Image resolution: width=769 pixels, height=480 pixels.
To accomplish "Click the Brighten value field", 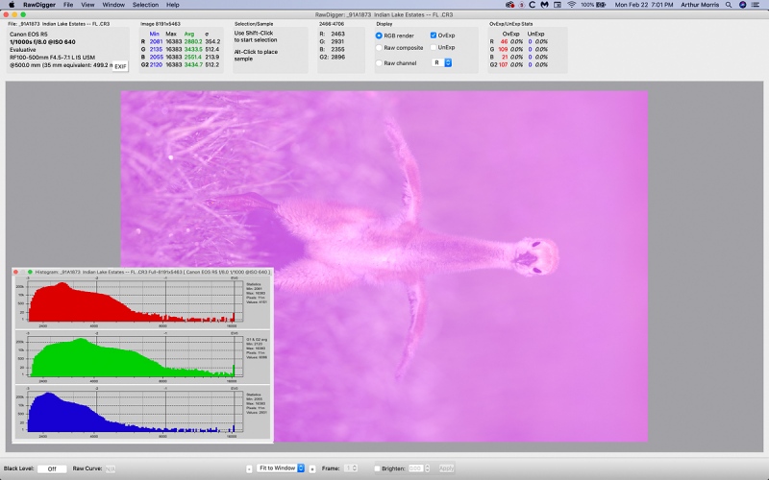I will (x=415, y=468).
